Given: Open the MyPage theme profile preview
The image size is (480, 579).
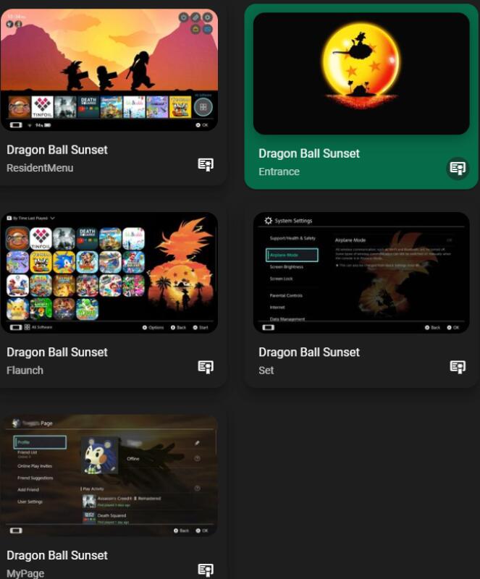Looking at the screenshot, I should tap(109, 476).
